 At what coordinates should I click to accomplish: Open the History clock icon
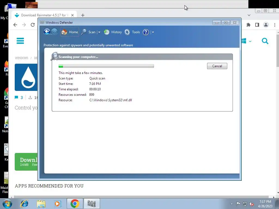point(107,32)
